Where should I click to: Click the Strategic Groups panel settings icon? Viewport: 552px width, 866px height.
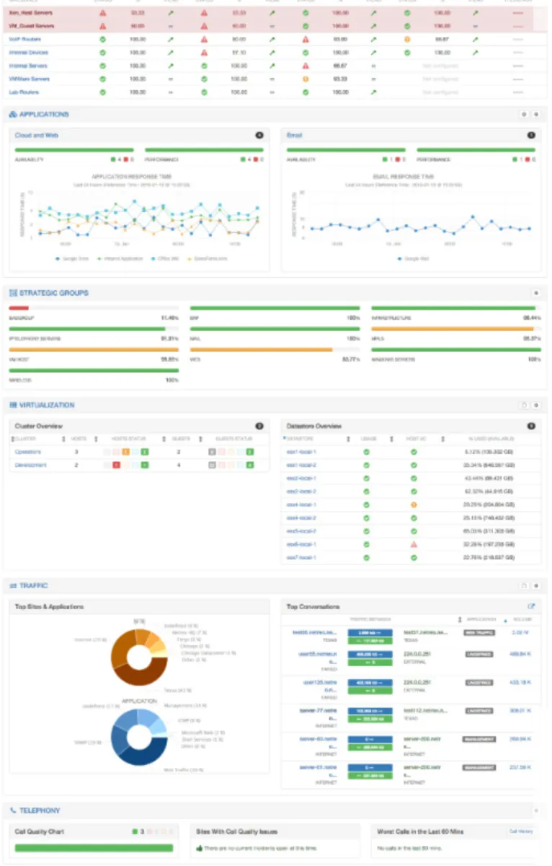535,293
